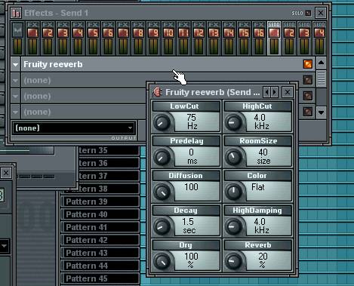Screen dimensions: 354x286
Task: Select Pattern 43 in the playlist
Action: tap(100, 253)
